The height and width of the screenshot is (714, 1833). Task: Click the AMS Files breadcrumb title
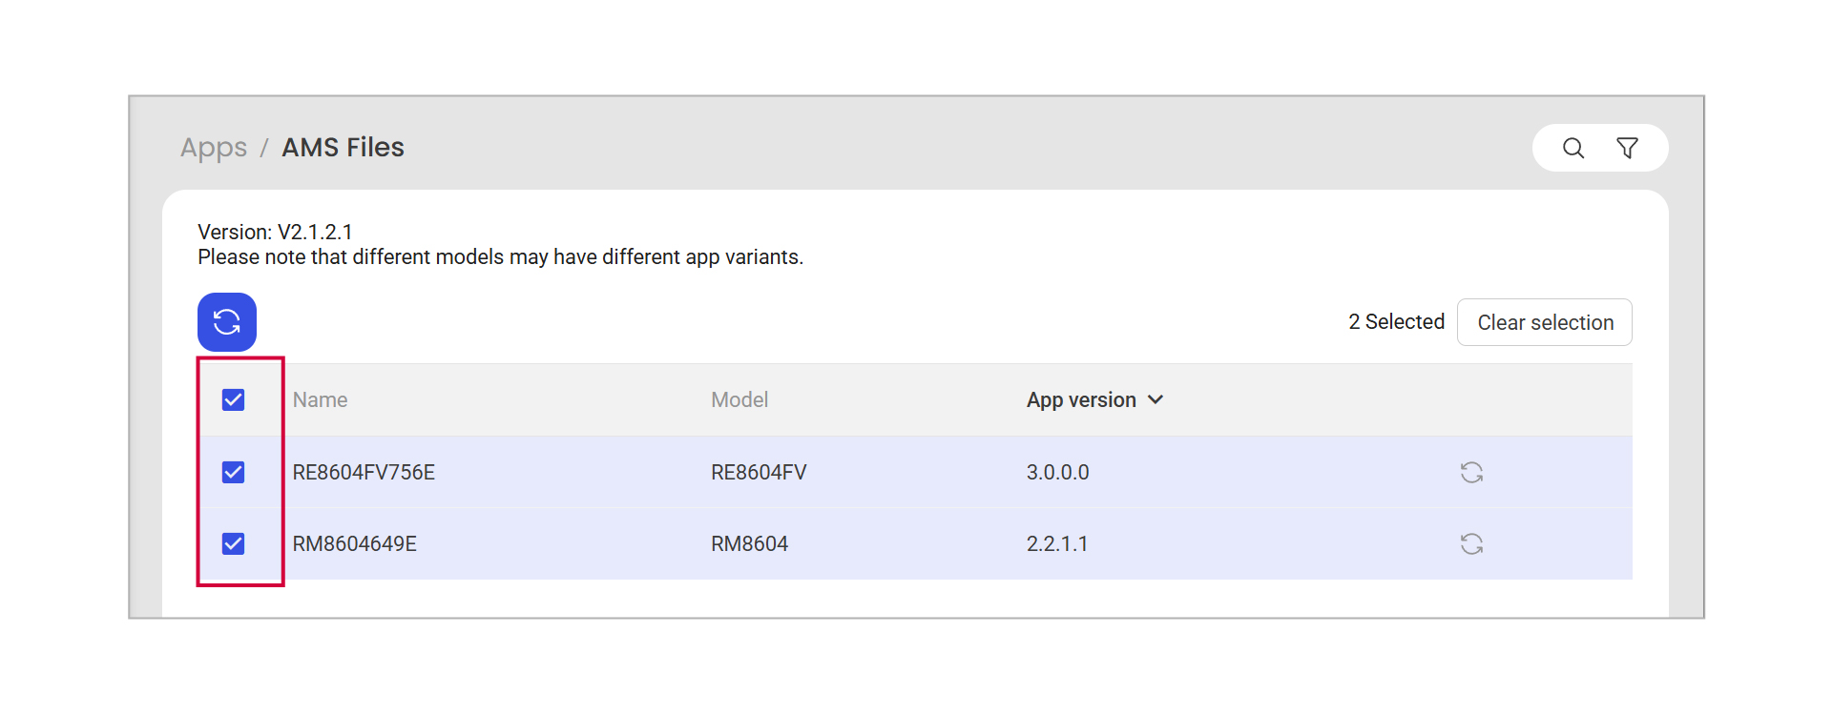click(x=343, y=148)
